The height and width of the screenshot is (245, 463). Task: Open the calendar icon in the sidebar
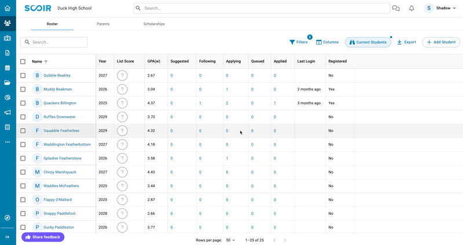pos(8,68)
